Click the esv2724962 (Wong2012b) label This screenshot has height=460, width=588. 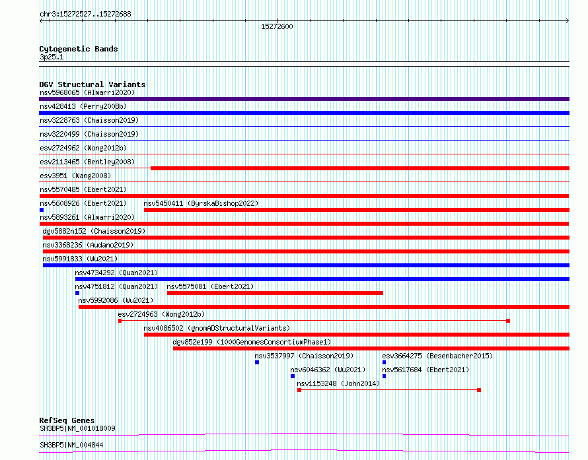[x=83, y=148]
